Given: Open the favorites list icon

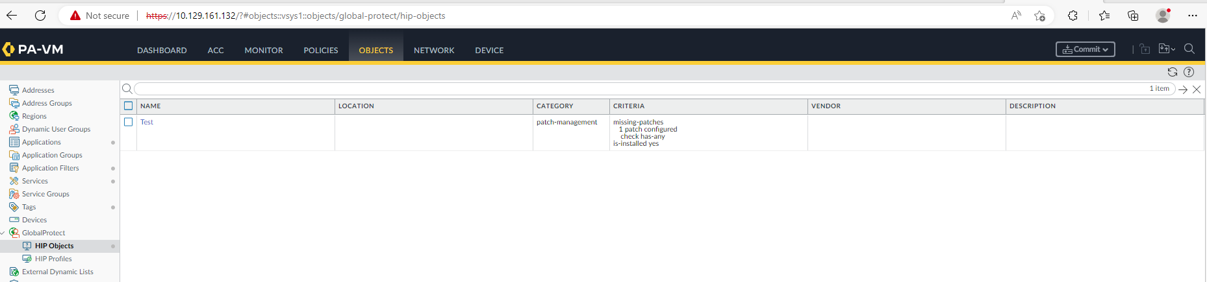Looking at the screenshot, I should pos(1104,16).
